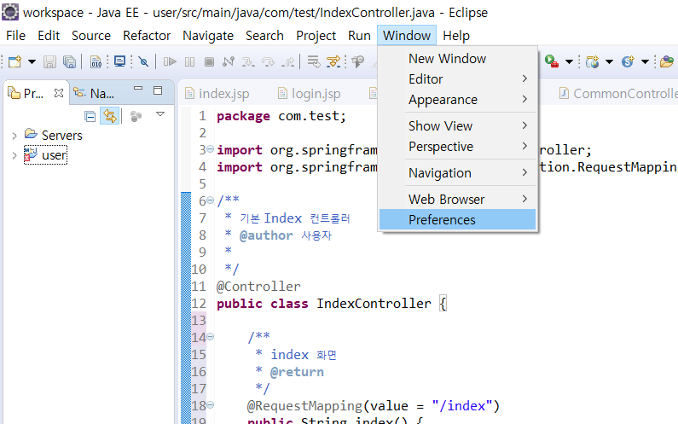The width and height of the screenshot is (678, 424).
Task: Expand the Web Browser submenu
Action: point(457,200)
